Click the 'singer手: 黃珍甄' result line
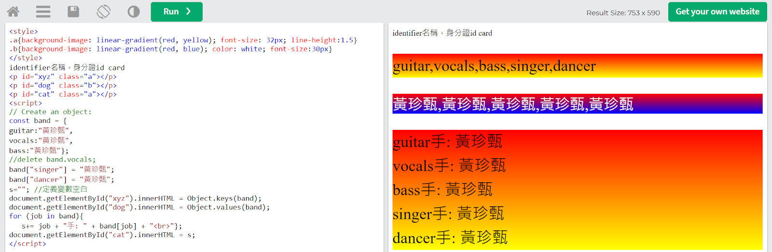 pyautogui.click(x=448, y=214)
